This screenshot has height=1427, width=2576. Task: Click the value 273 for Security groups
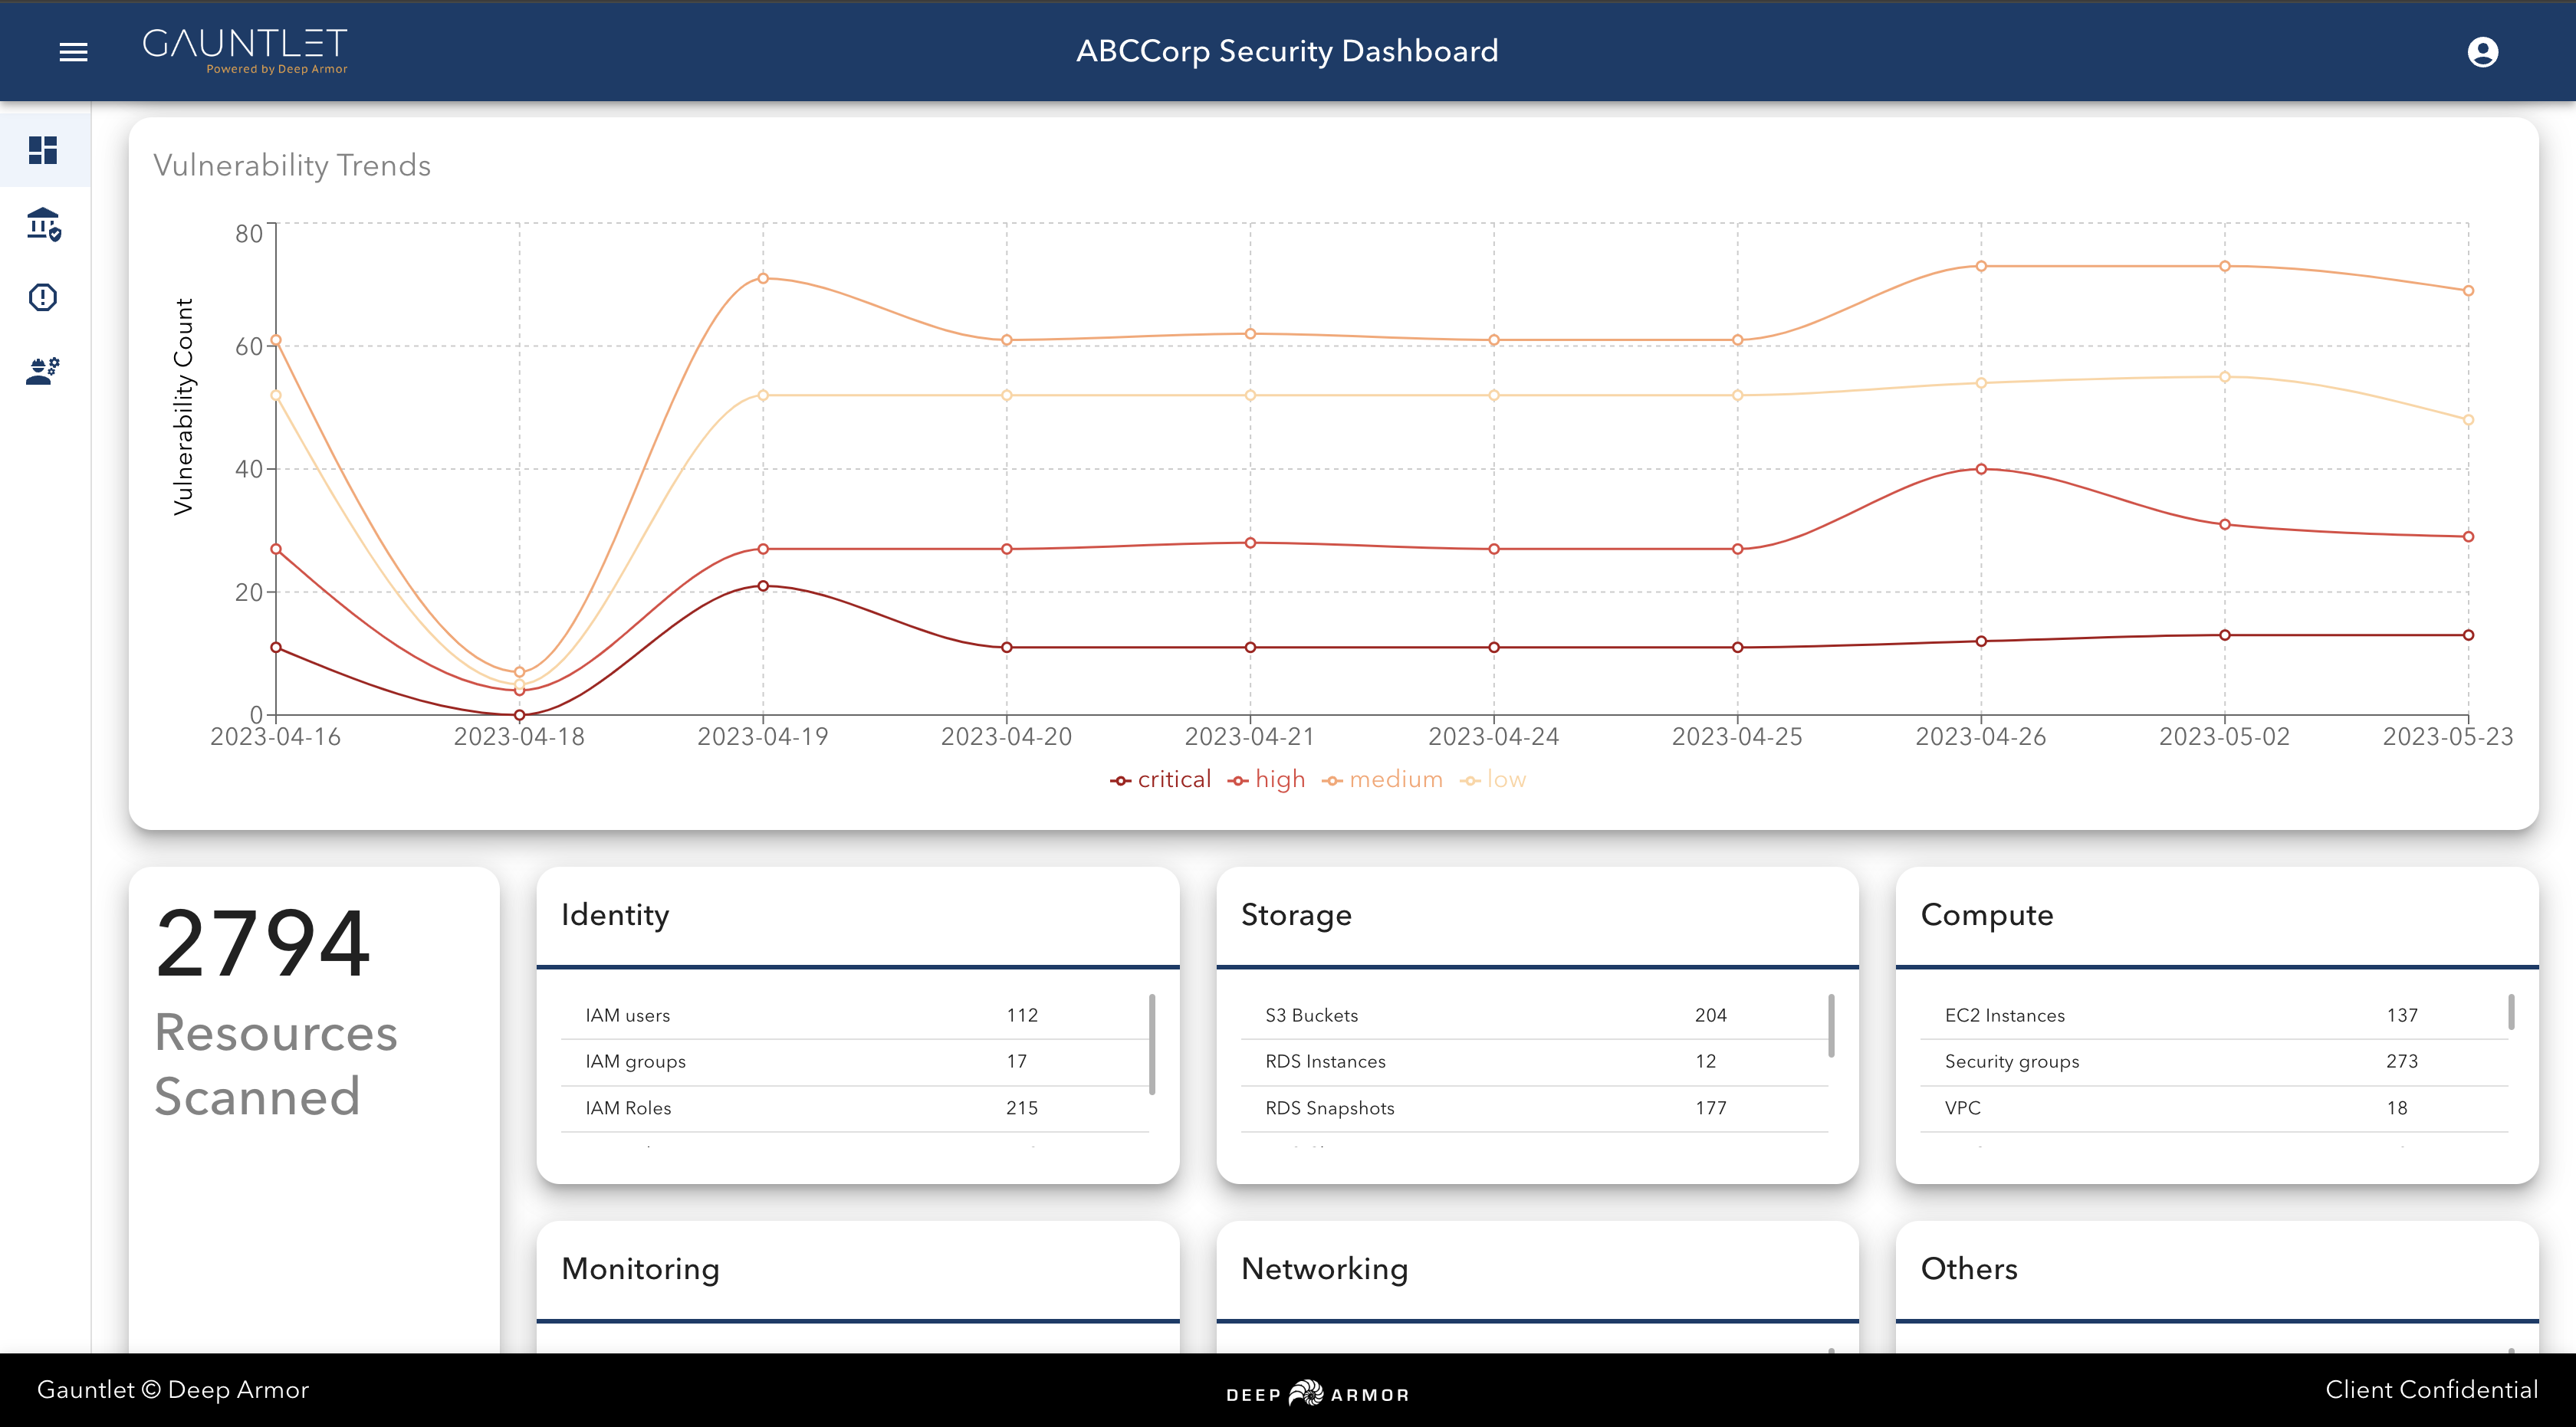click(x=2402, y=1062)
